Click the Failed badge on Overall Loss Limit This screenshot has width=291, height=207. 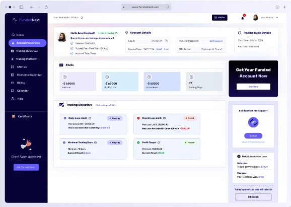point(190,118)
